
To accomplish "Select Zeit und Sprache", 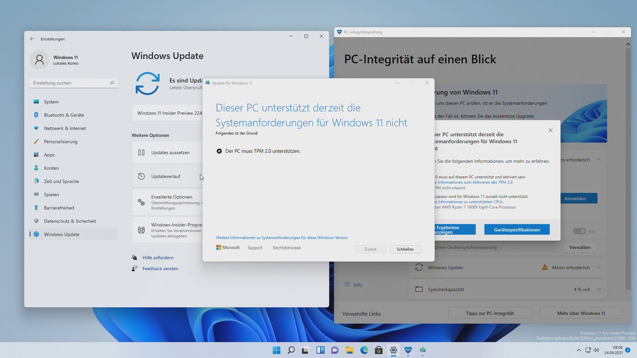I will click(x=74, y=181).
